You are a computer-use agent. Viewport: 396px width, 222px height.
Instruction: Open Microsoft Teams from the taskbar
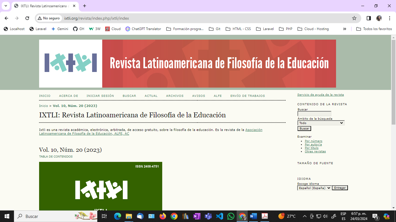coord(208,216)
